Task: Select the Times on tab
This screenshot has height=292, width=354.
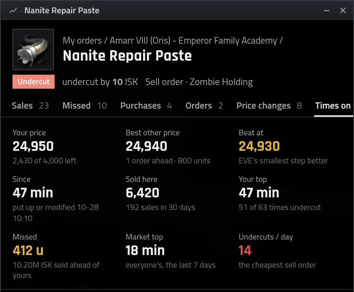Action: point(333,106)
